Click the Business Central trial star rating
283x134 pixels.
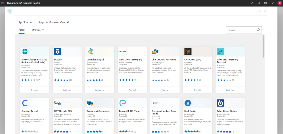[28, 80]
